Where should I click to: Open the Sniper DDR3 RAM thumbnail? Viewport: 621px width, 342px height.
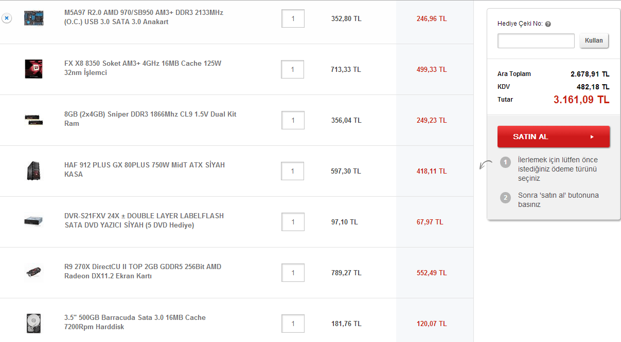point(34,120)
